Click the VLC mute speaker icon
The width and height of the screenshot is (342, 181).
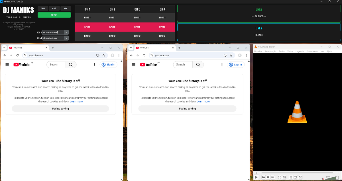pos(323,178)
